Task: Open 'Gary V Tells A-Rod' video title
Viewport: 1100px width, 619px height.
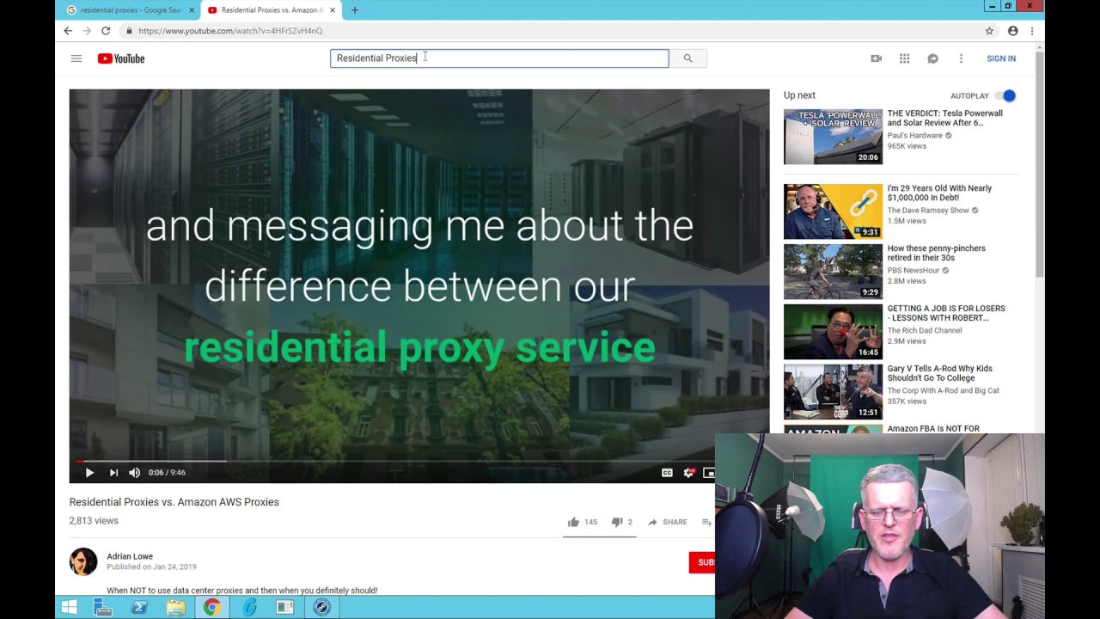Action: pos(939,373)
